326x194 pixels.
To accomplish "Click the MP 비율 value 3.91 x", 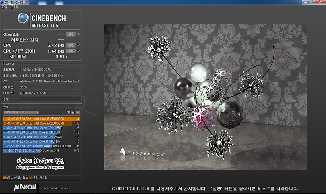I will 62,57.
